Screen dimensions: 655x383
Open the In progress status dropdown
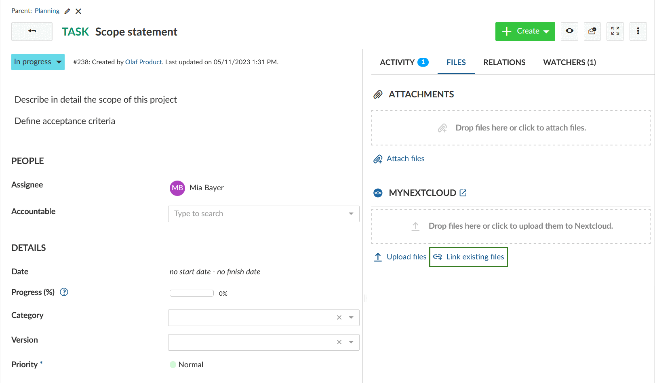pos(38,62)
